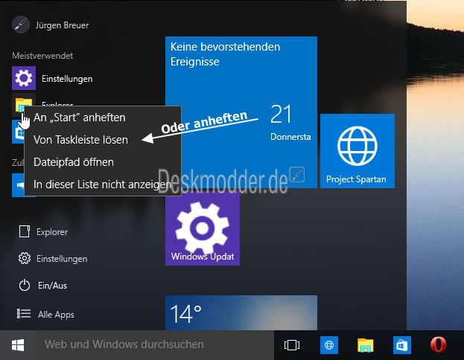Click the Ein/Aus power button
This screenshot has height=360, width=464.
tap(43, 286)
